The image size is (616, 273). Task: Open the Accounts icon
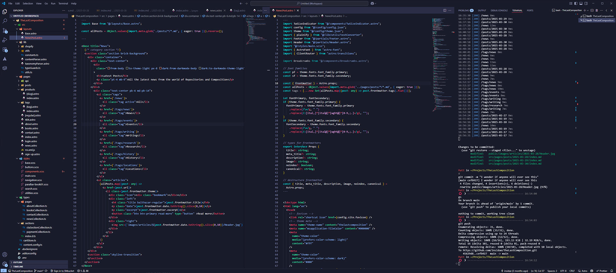click(4, 254)
